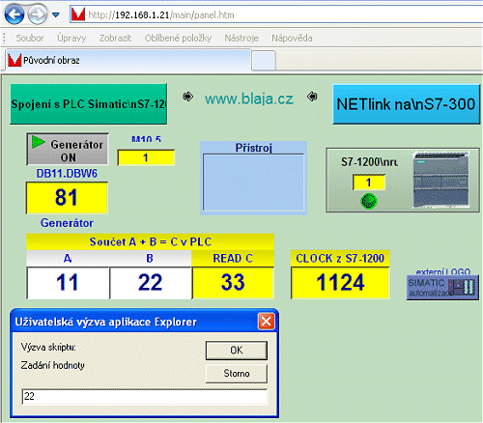Click the READ C column header
483x423 pixels.
(x=233, y=259)
